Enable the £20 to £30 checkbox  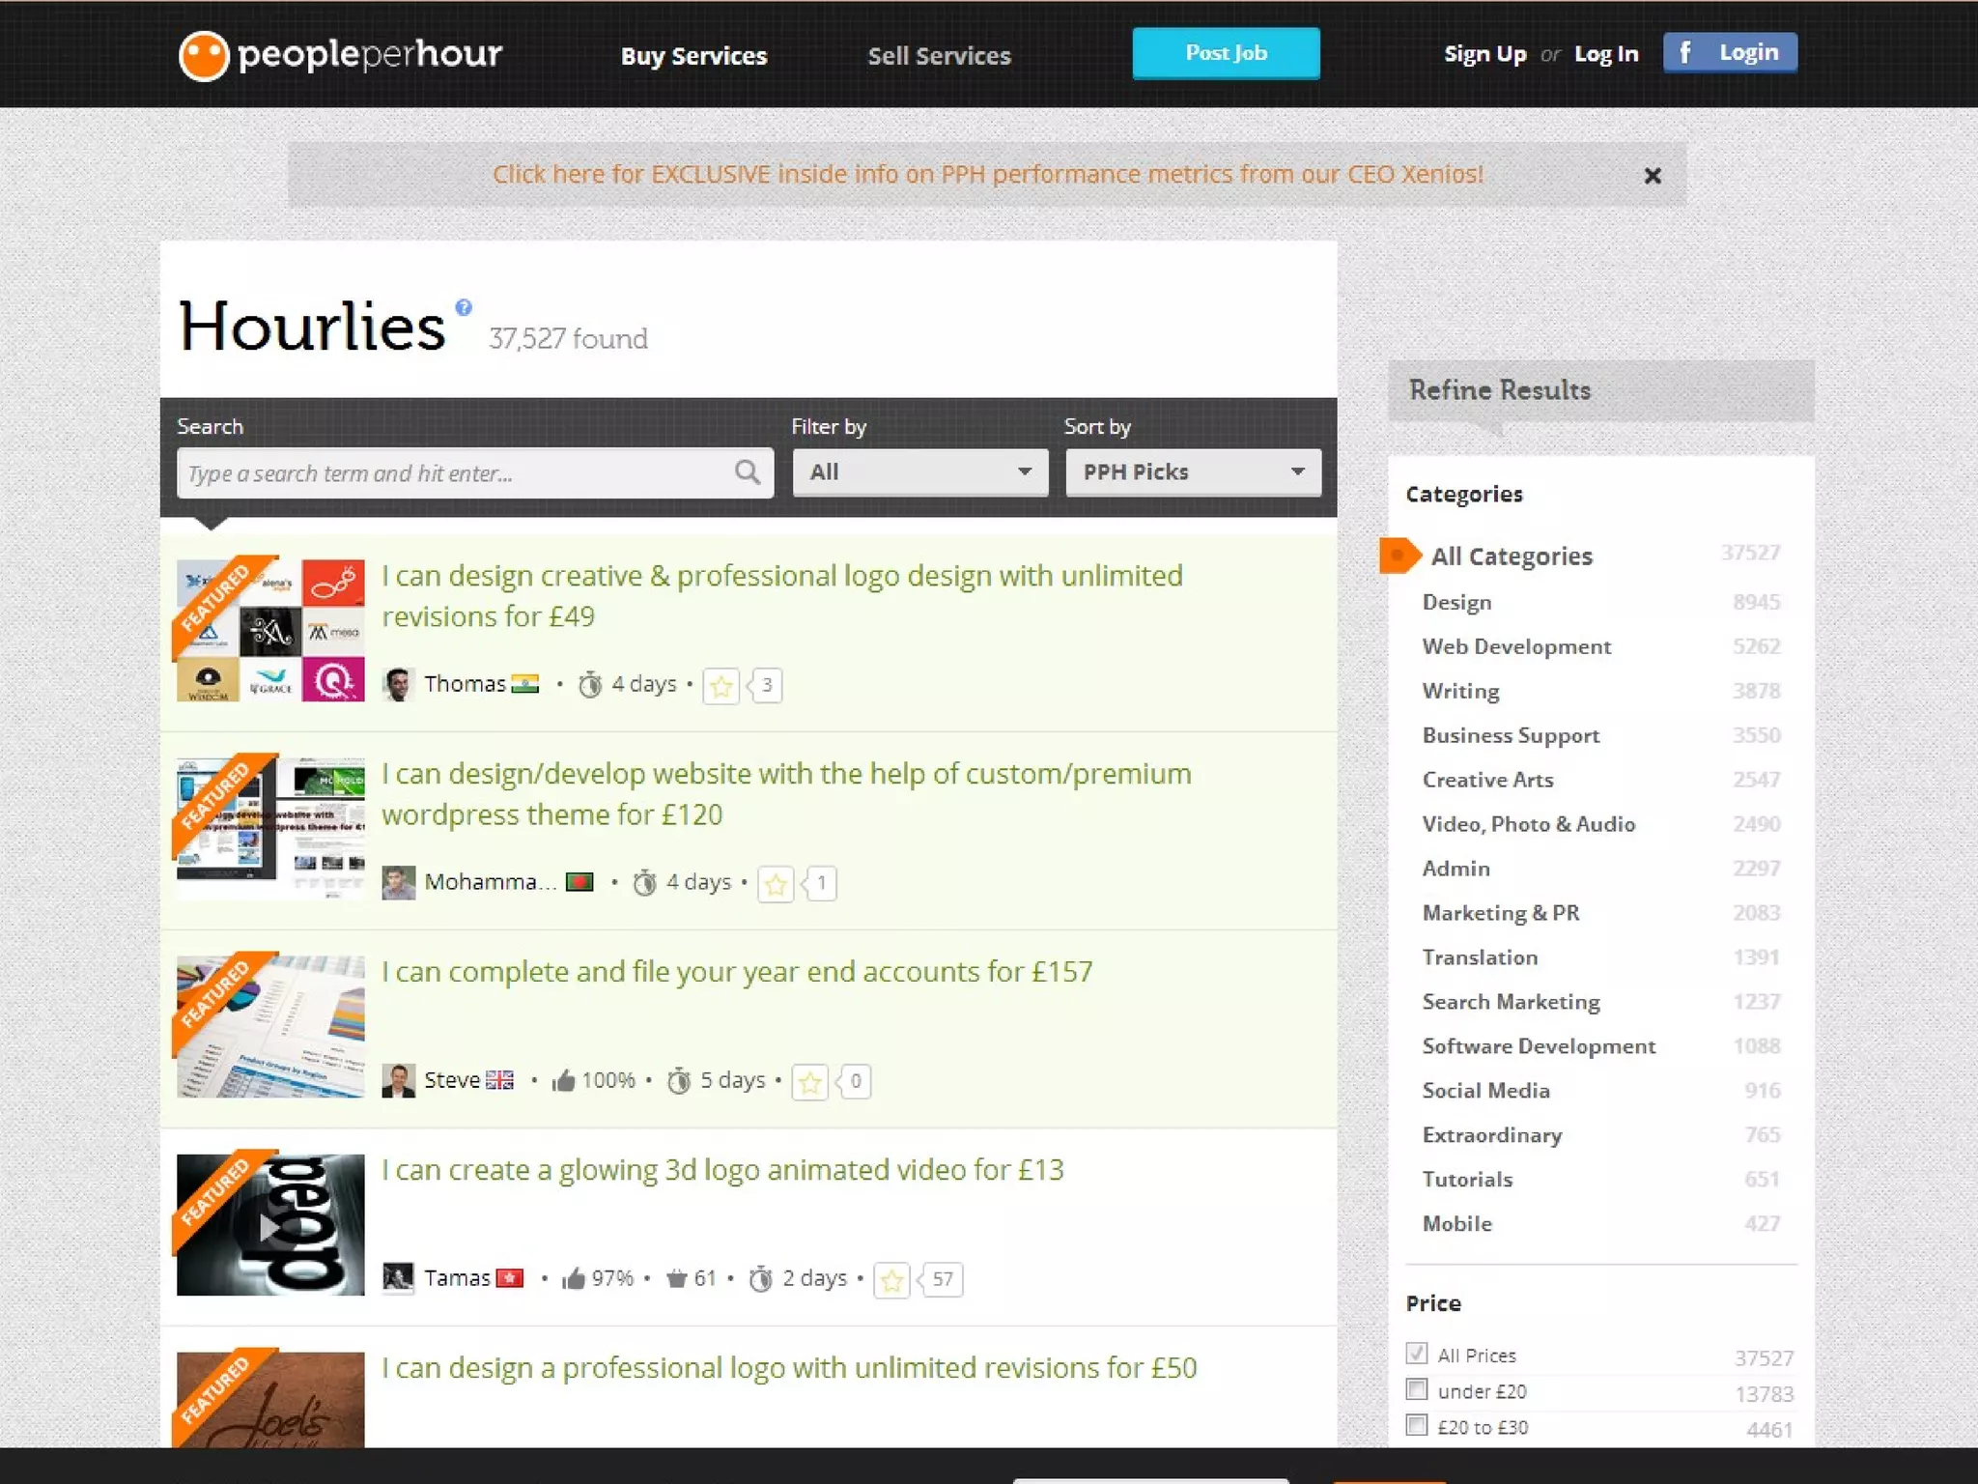coord(1417,1426)
